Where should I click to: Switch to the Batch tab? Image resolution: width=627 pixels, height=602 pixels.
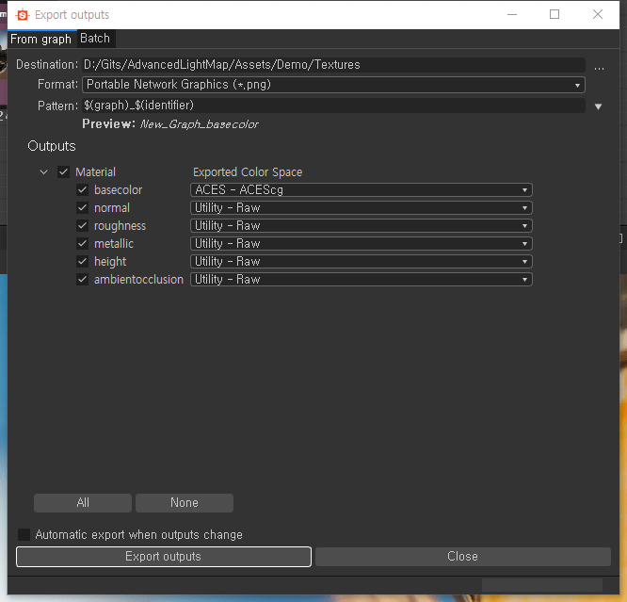(95, 39)
